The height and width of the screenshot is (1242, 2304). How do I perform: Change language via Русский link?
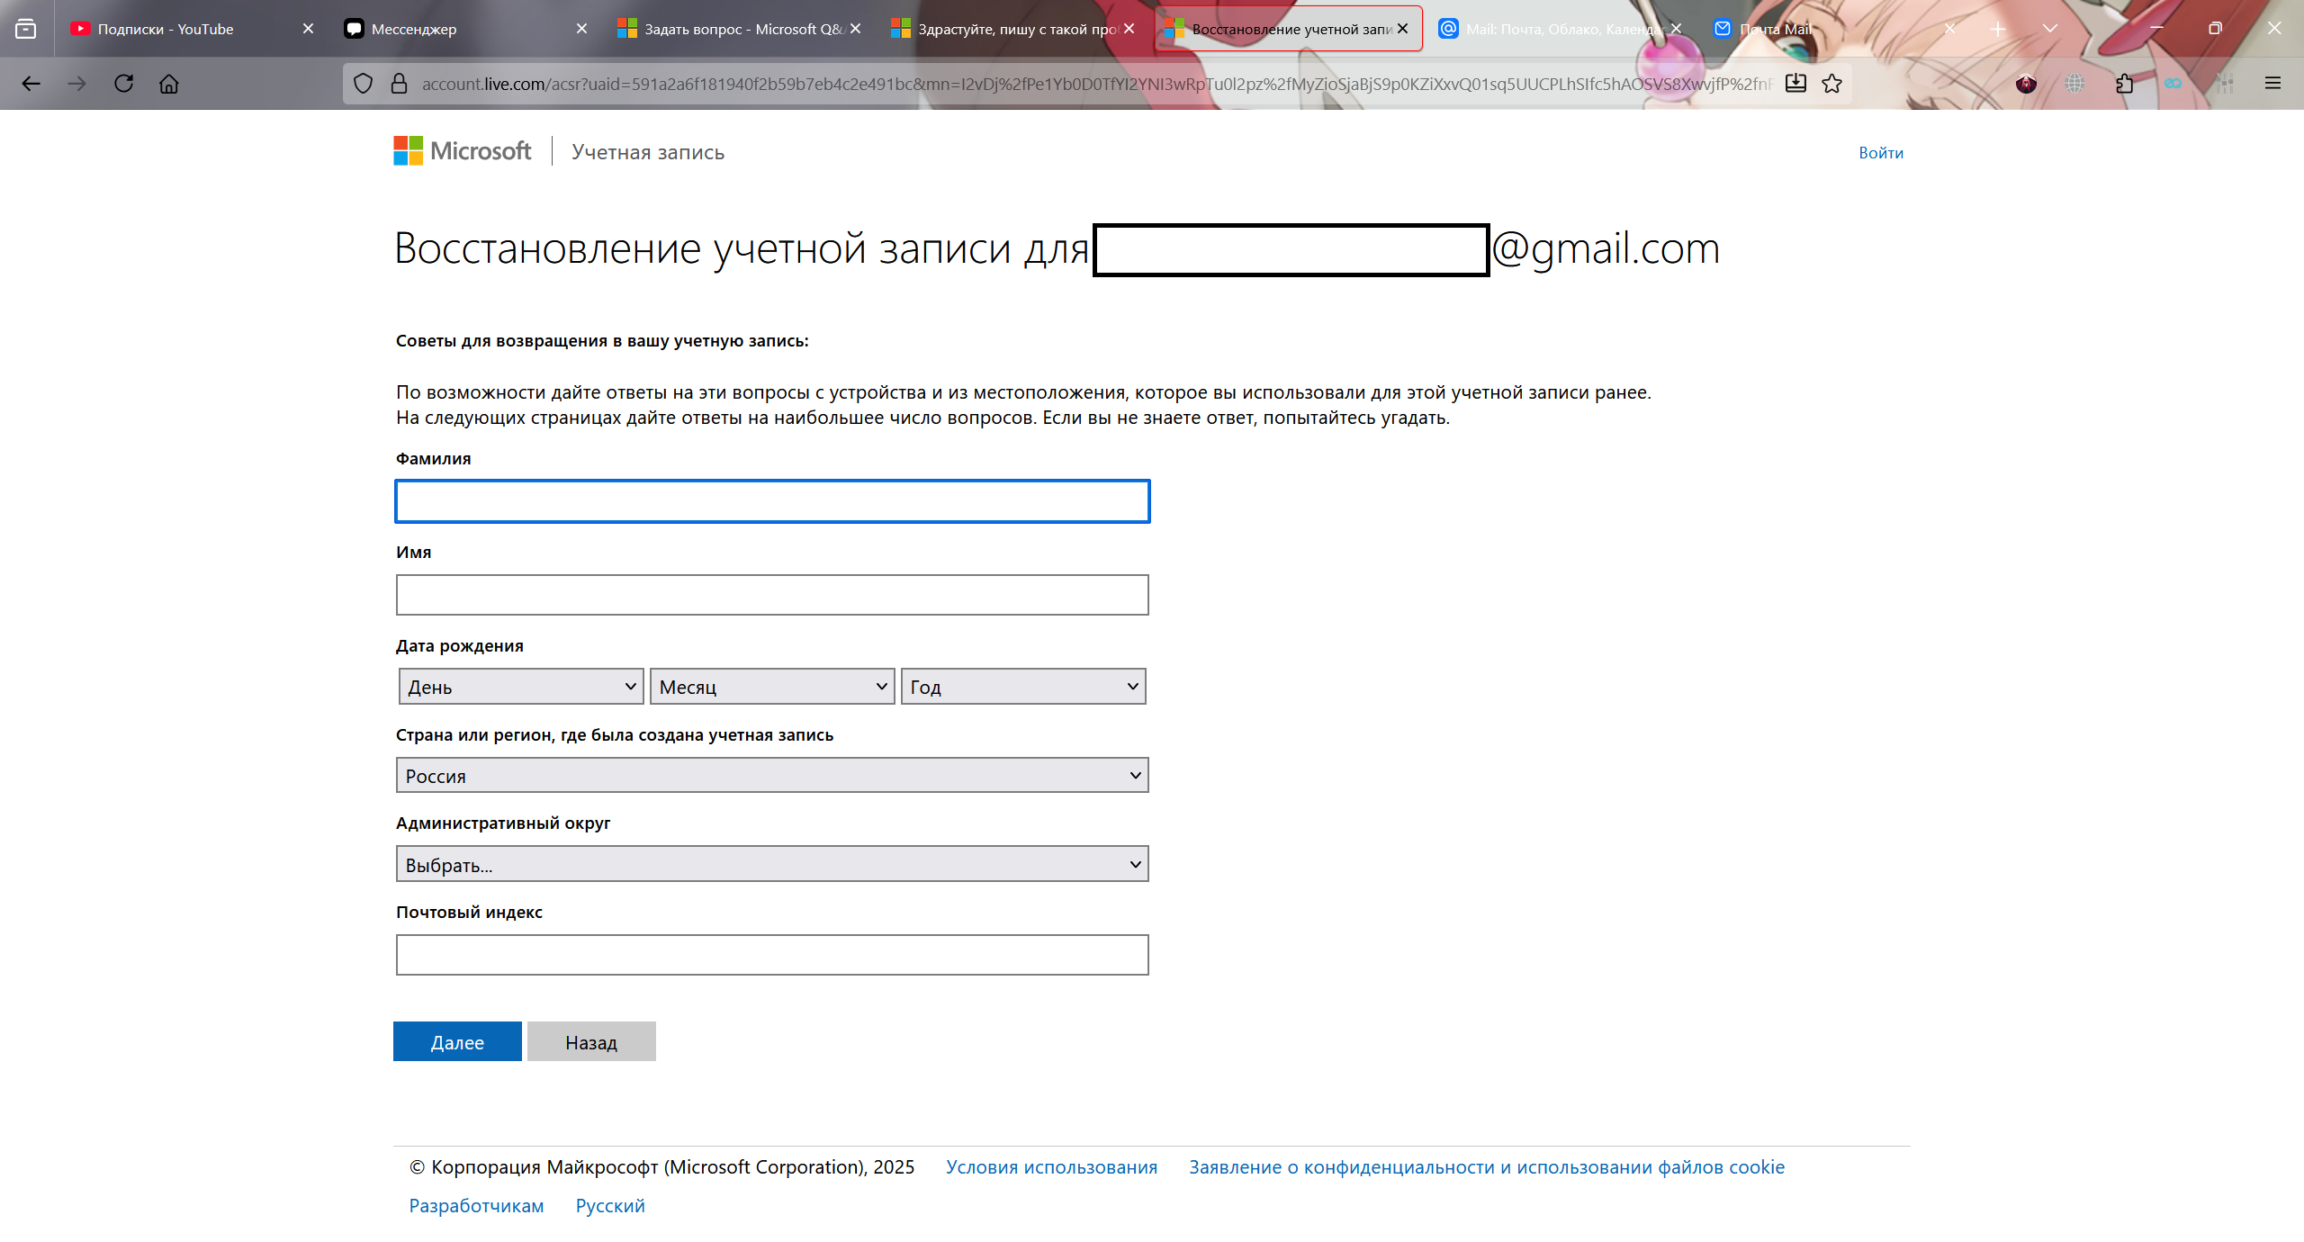pos(610,1206)
